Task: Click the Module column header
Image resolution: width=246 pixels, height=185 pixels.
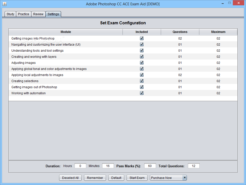Action: pos(66,32)
